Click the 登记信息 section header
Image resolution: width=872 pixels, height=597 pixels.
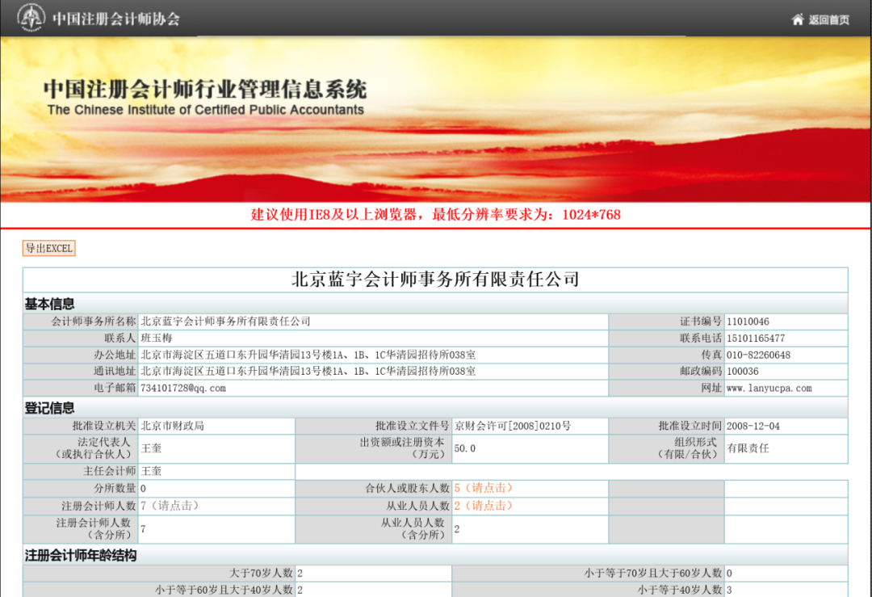49,408
